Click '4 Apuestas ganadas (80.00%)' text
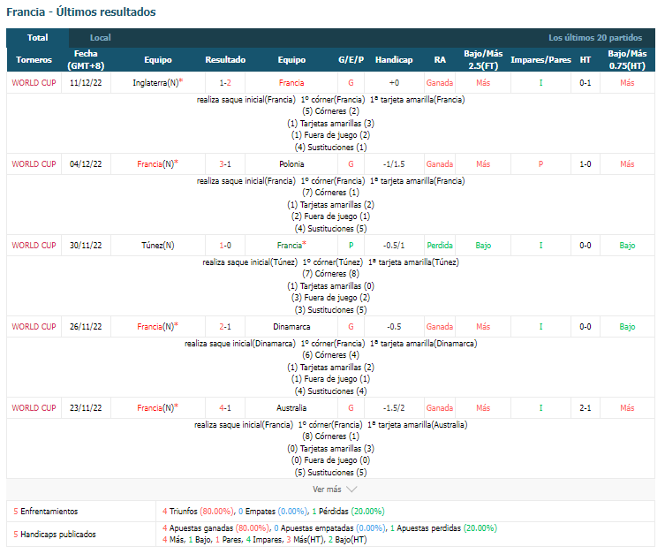 tap(215, 528)
